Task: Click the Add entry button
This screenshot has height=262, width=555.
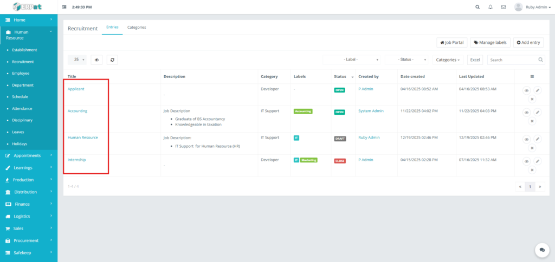Action: coord(528,42)
